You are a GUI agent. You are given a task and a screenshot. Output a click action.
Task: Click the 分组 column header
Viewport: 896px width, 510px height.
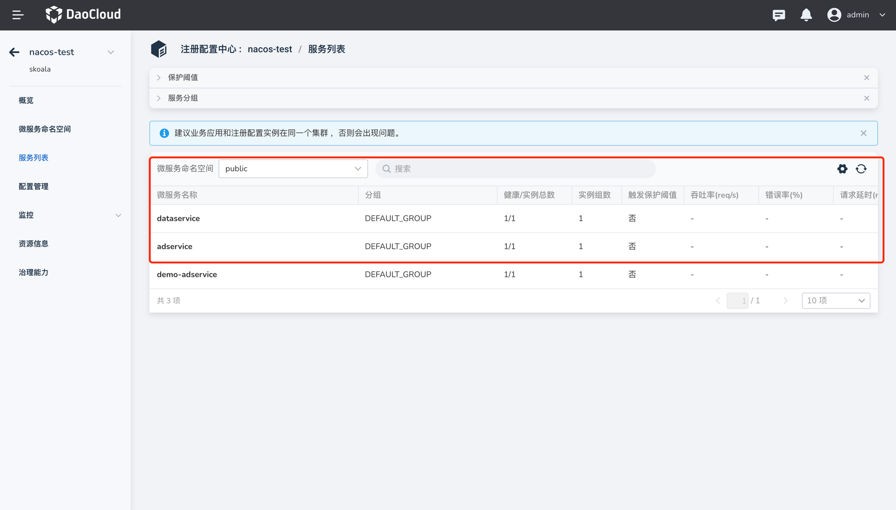(373, 195)
